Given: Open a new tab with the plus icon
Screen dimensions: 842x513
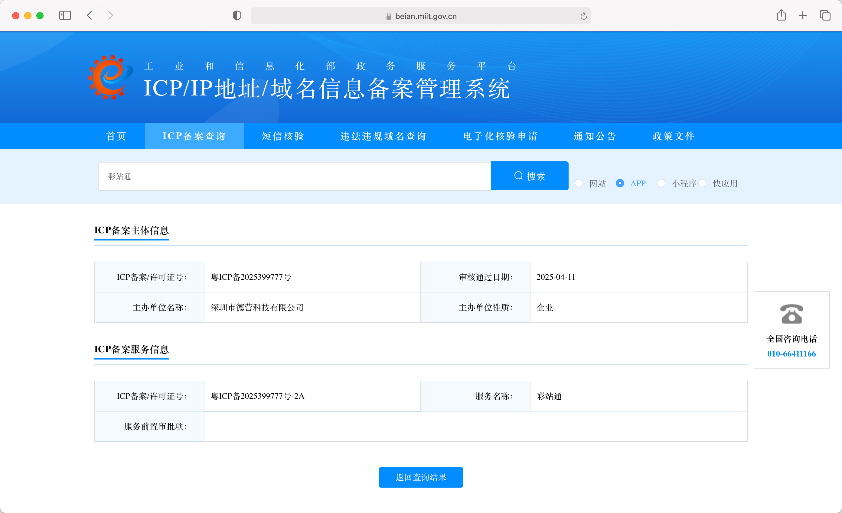Looking at the screenshot, I should pyautogui.click(x=803, y=15).
